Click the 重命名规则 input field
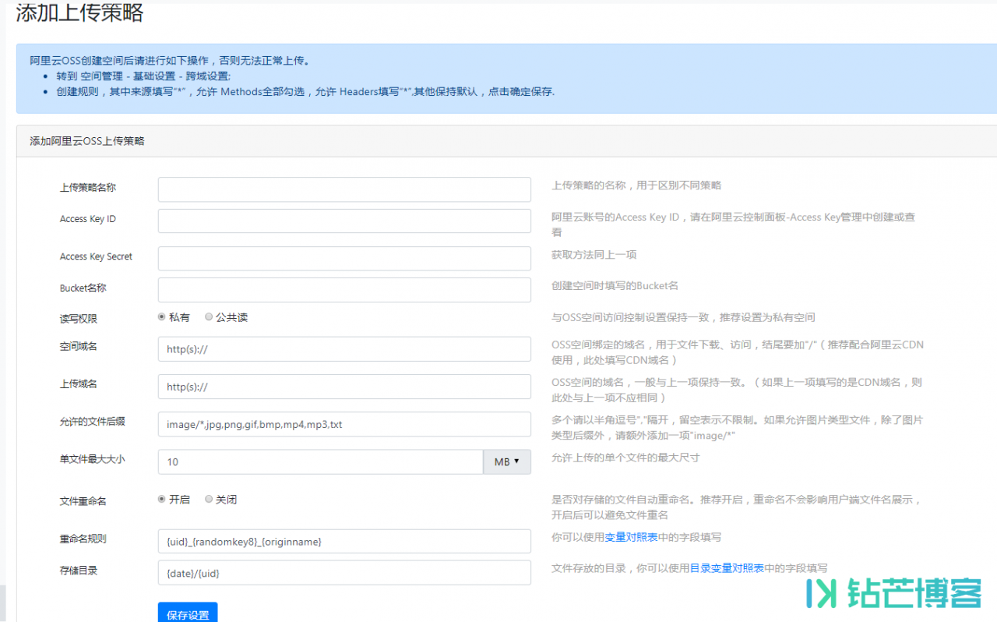Viewport: 997px width, 622px height. (x=344, y=541)
